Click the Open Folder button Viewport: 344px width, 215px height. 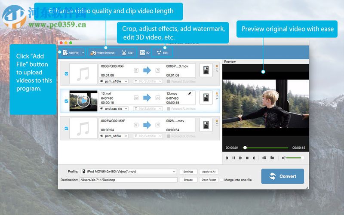pos(209,180)
